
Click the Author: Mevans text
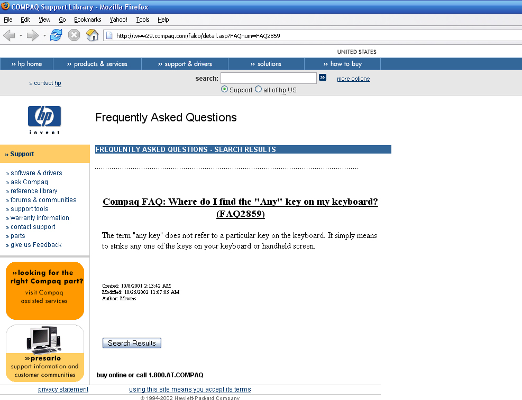(119, 298)
